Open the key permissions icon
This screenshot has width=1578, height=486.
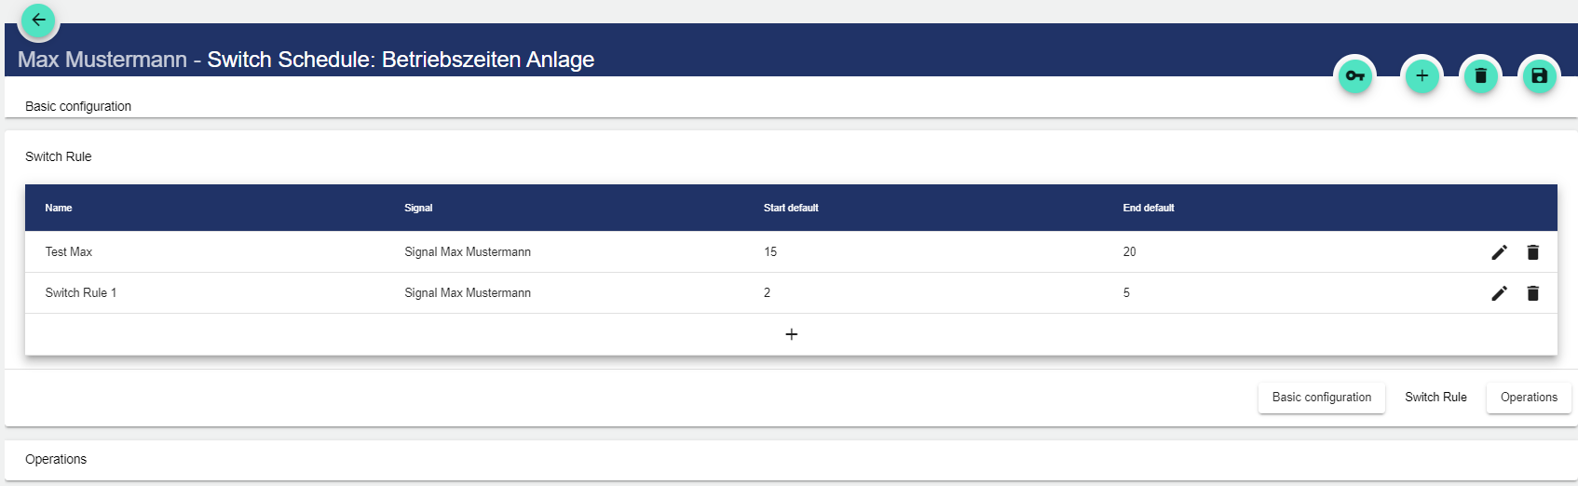(x=1354, y=76)
